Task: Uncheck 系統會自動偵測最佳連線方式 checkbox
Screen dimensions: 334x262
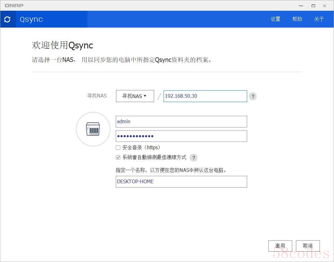Action: pos(118,158)
